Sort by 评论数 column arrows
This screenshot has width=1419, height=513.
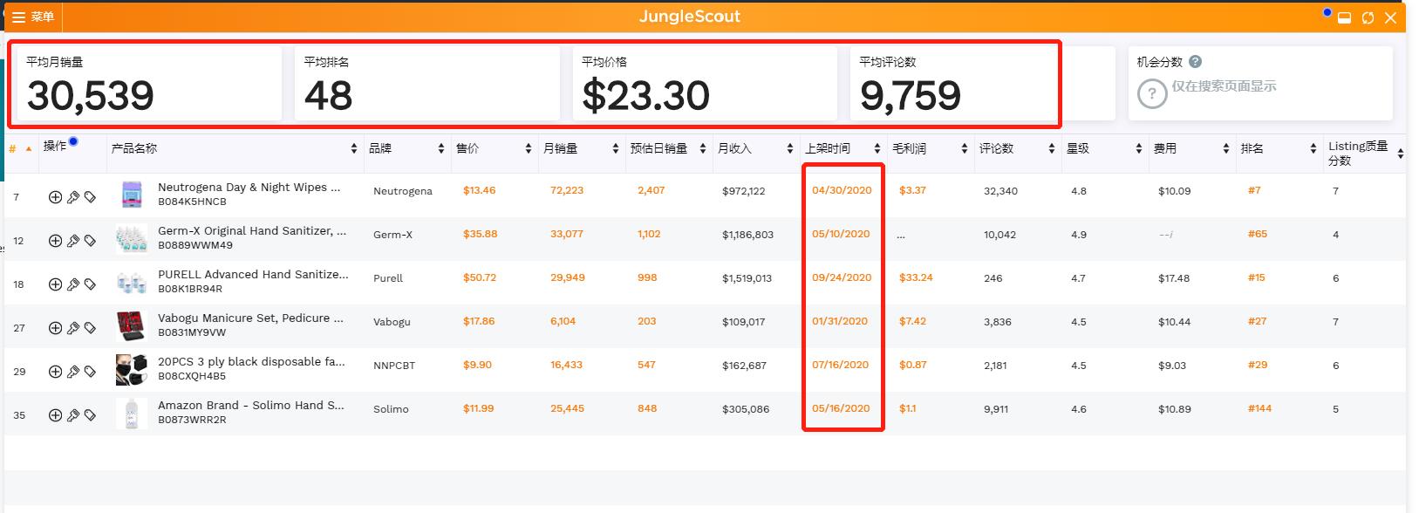(1052, 148)
